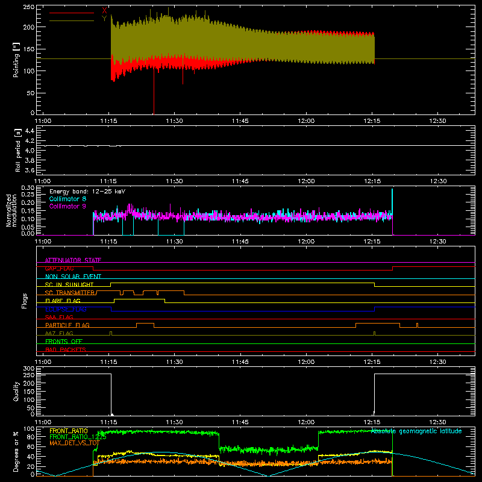Click the 11:45 tick label under modulation plot

click(240, 242)
